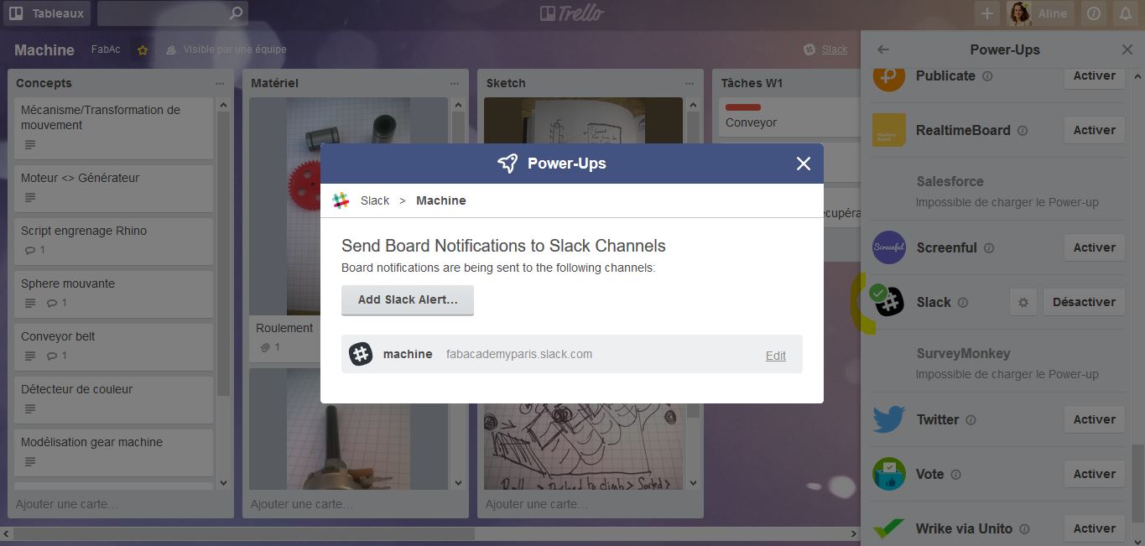Star the Machine board
Image resolution: width=1145 pixels, height=546 pixels.
(143, 50)
